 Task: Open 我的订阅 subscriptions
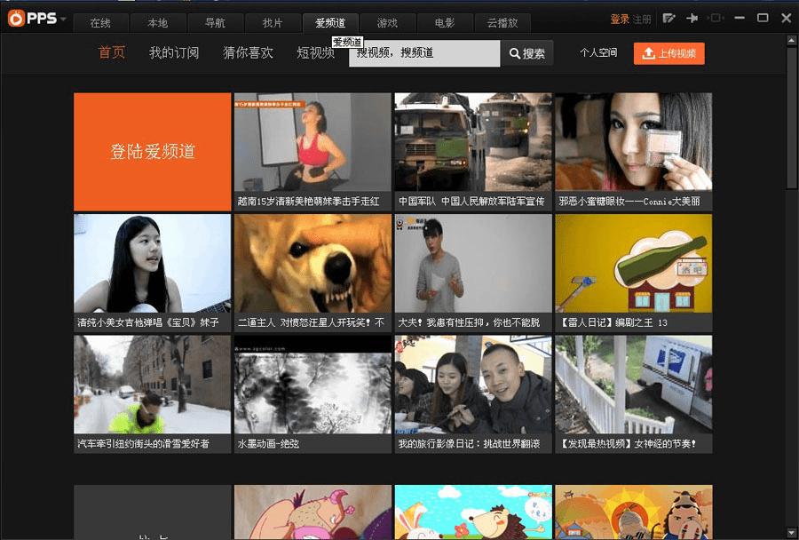174,52
